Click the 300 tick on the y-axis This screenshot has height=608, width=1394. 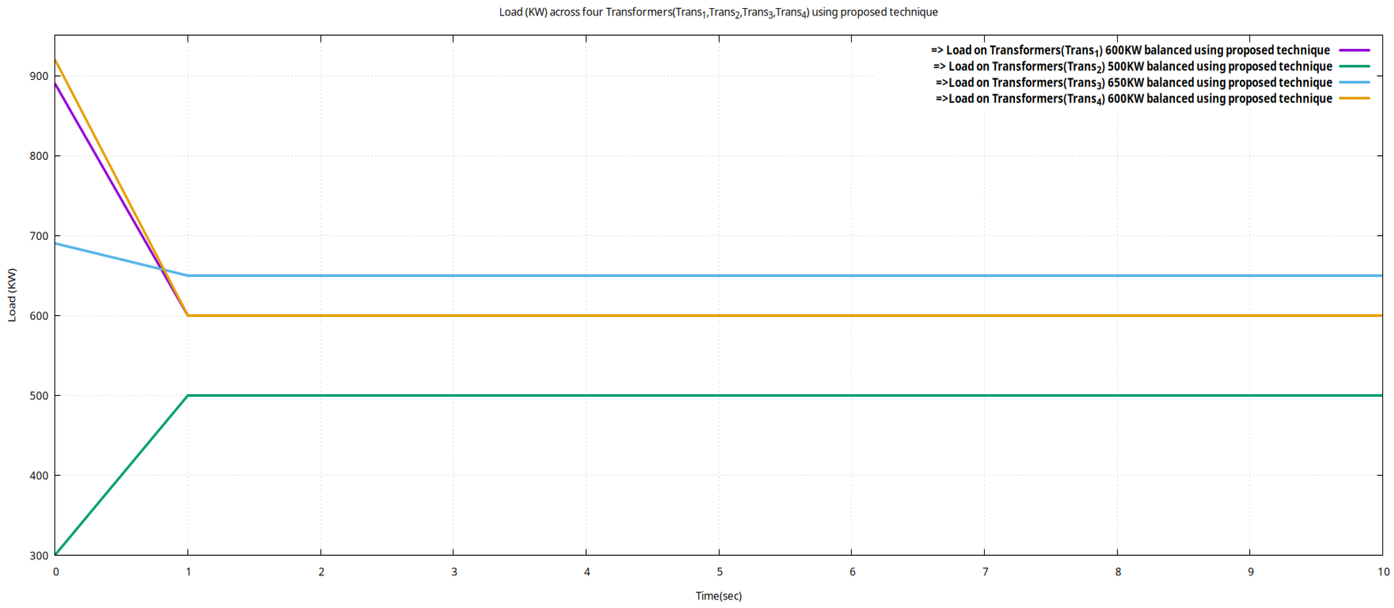tap(39, 556)
